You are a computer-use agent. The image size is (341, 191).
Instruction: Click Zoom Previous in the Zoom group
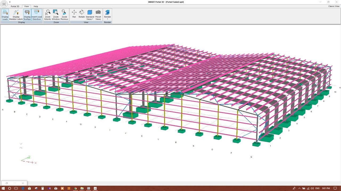tap(64, 15)
